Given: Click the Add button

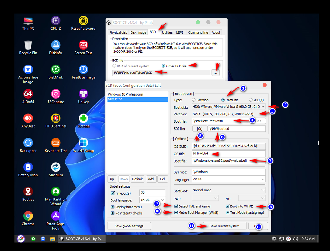Looking at the screenshot, I should tap(151, 179).
